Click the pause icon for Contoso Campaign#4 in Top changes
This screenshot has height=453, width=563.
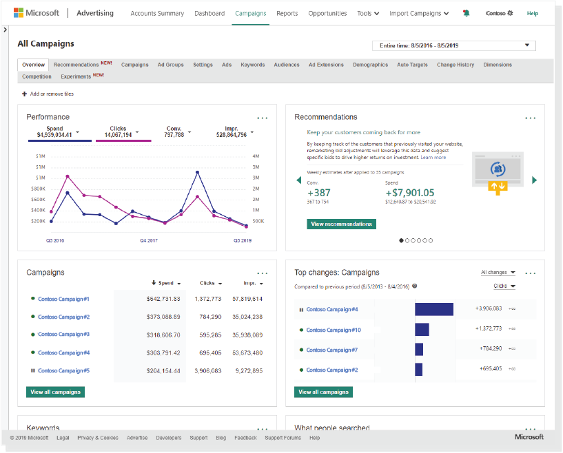click(301, 310)
